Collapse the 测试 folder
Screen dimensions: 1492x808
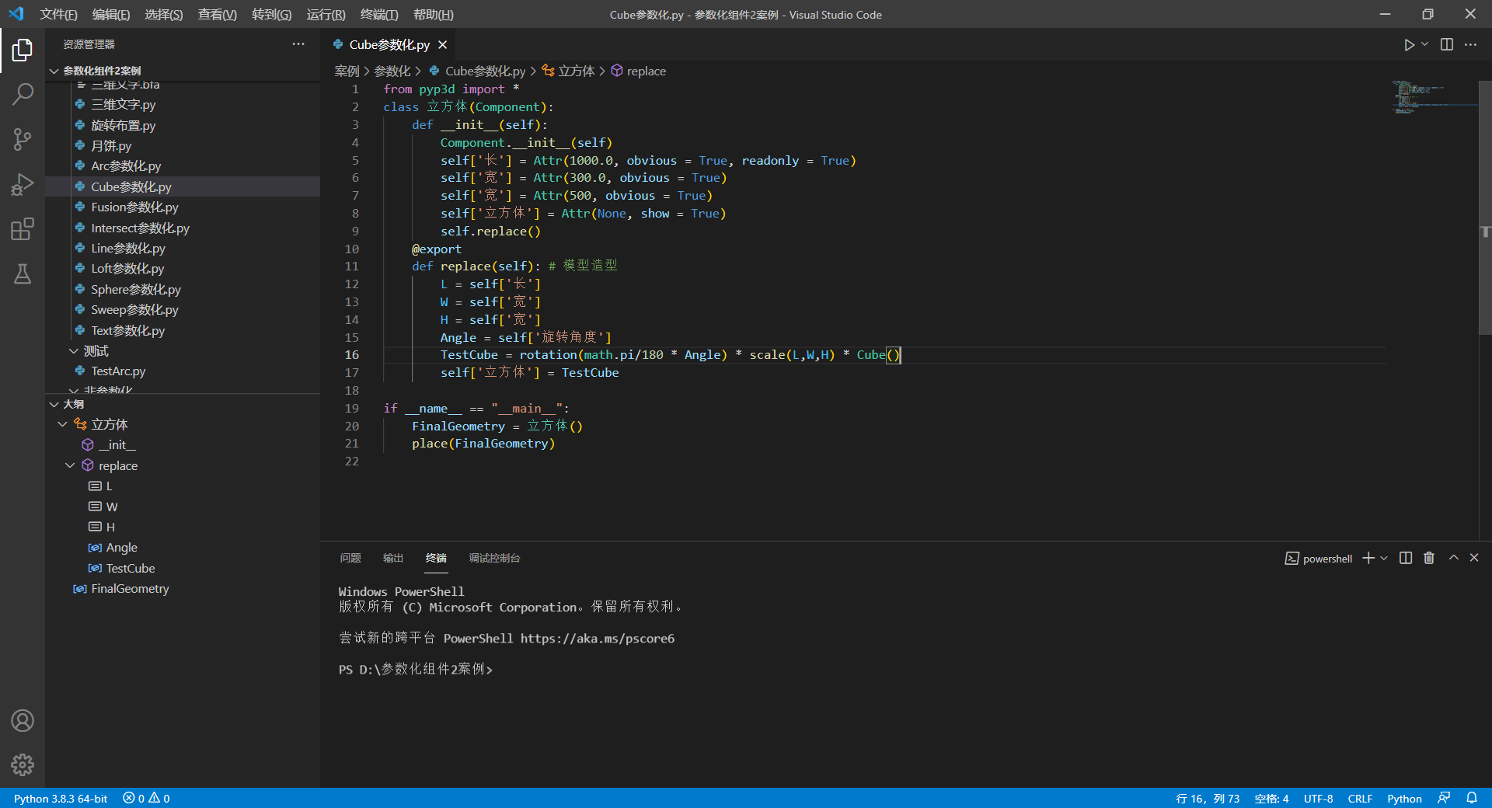[74, 351]
